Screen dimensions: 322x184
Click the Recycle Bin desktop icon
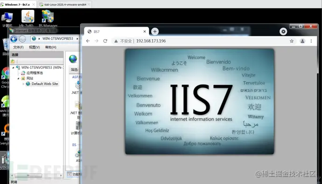5,46
